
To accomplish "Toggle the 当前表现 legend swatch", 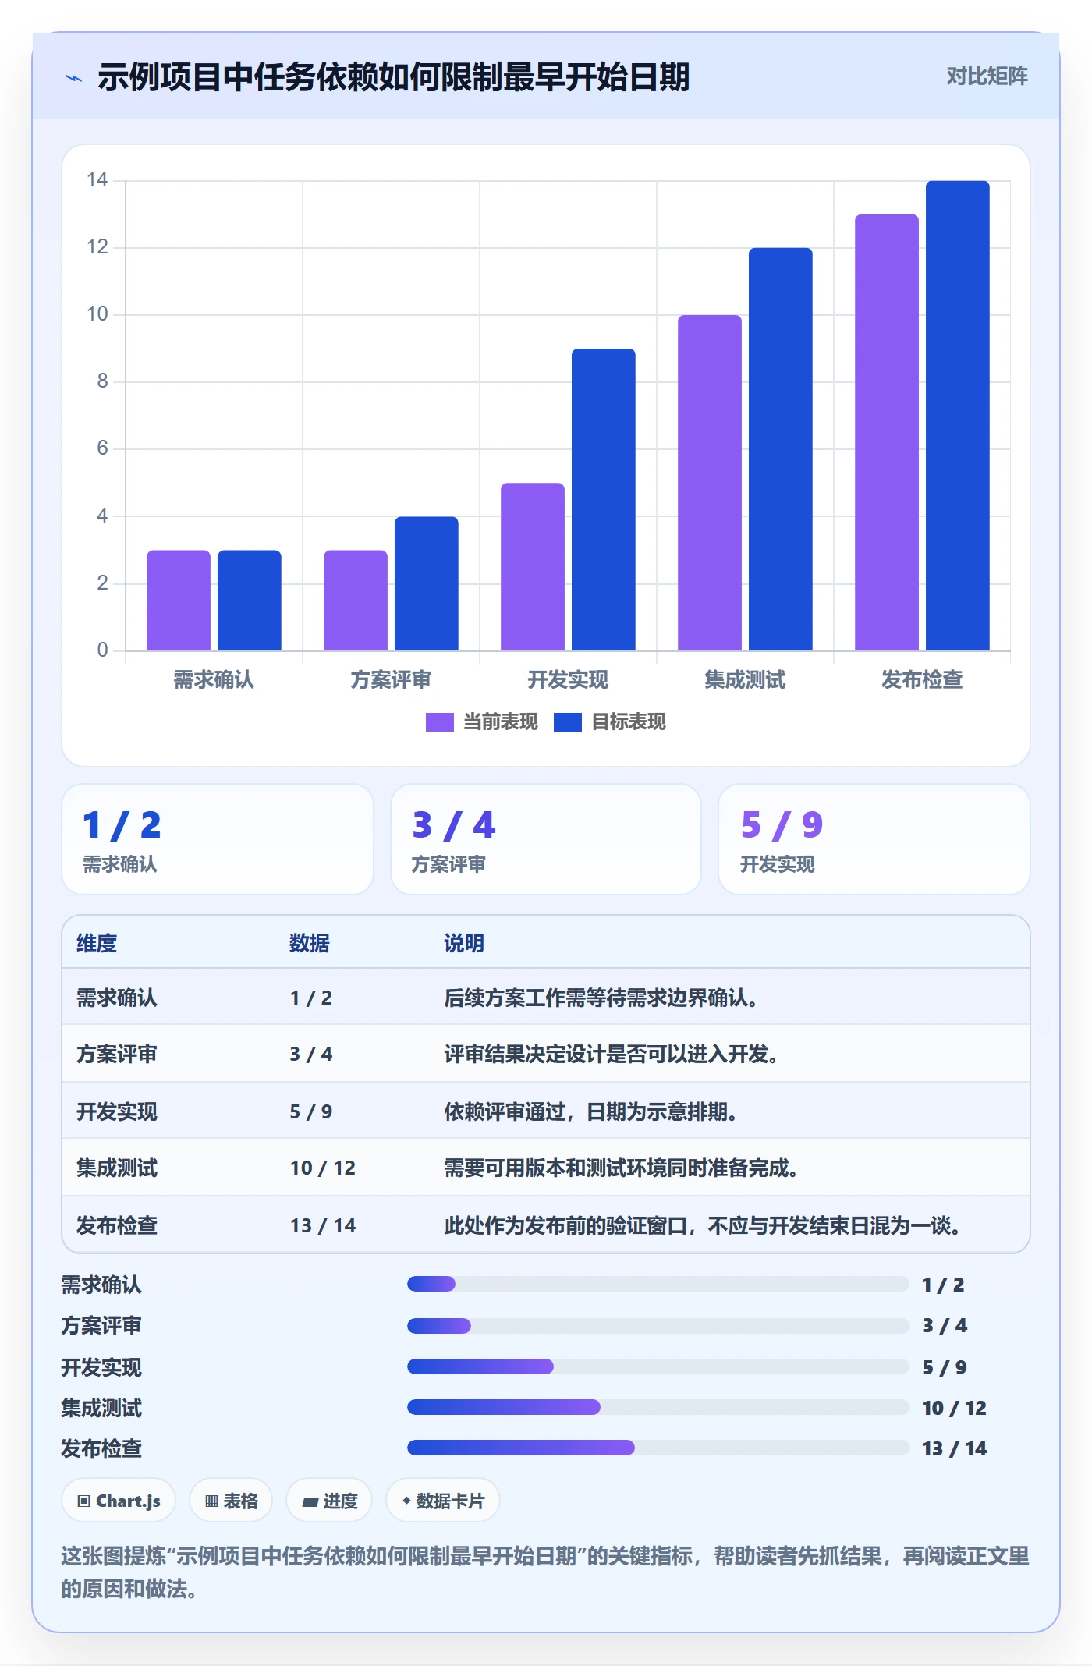I will coord(439,722).
